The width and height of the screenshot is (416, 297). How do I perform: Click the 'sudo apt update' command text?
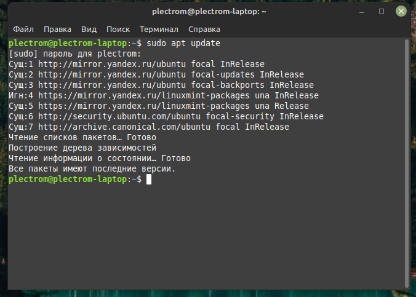click(x=183, y=43)
